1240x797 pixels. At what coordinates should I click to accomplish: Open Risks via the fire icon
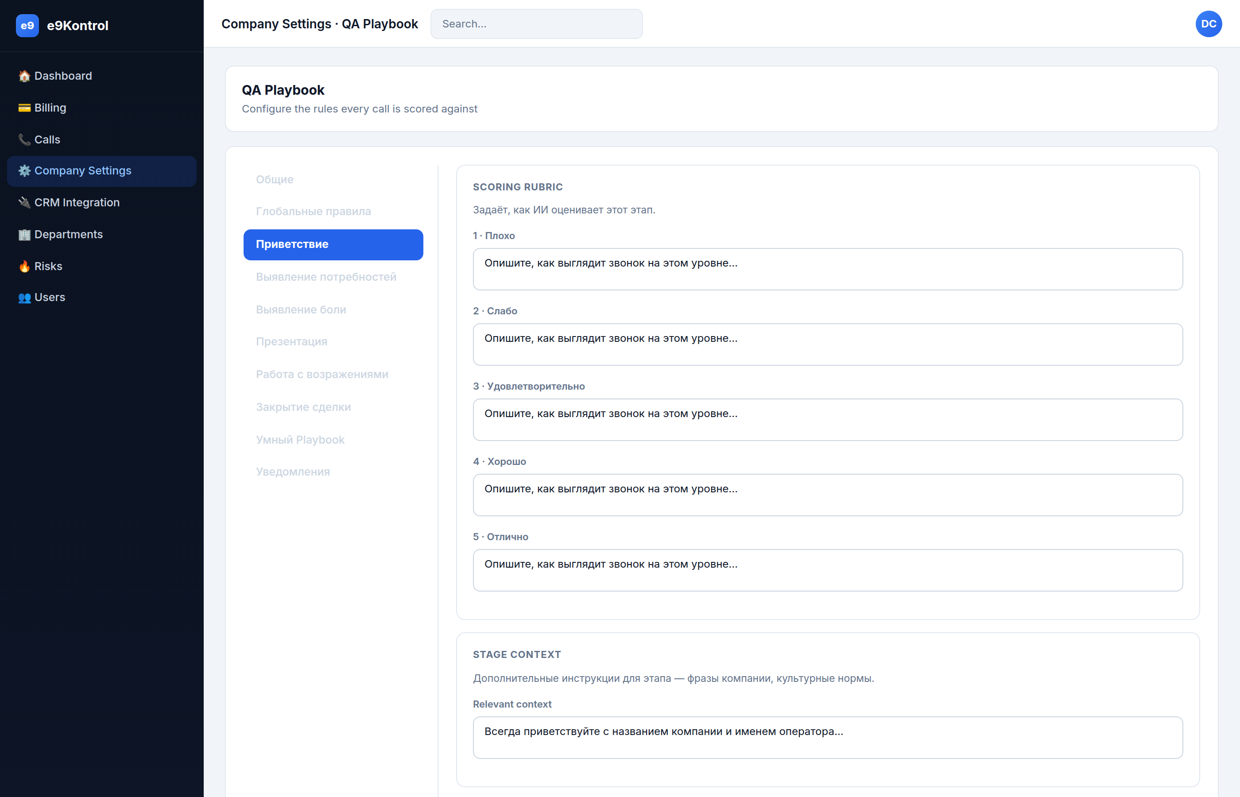[24, 266]
